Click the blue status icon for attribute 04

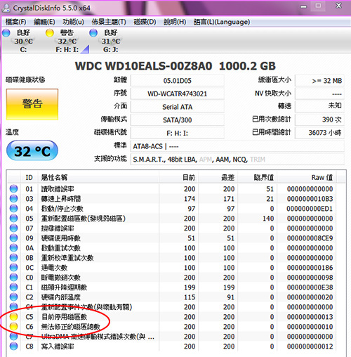click(x=13, y=208)
